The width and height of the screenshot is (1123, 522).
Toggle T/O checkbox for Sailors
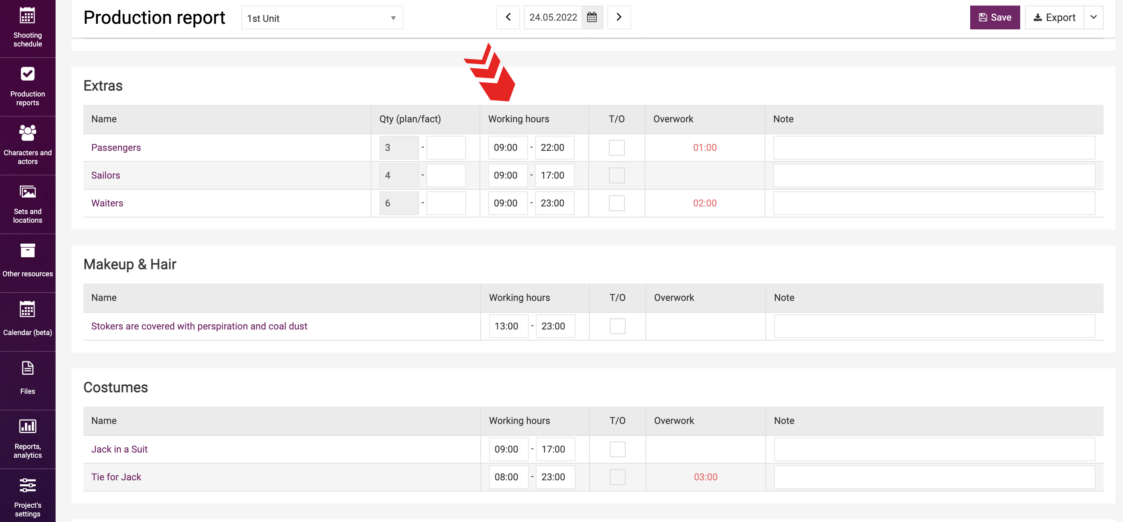(x=616, y=175)
